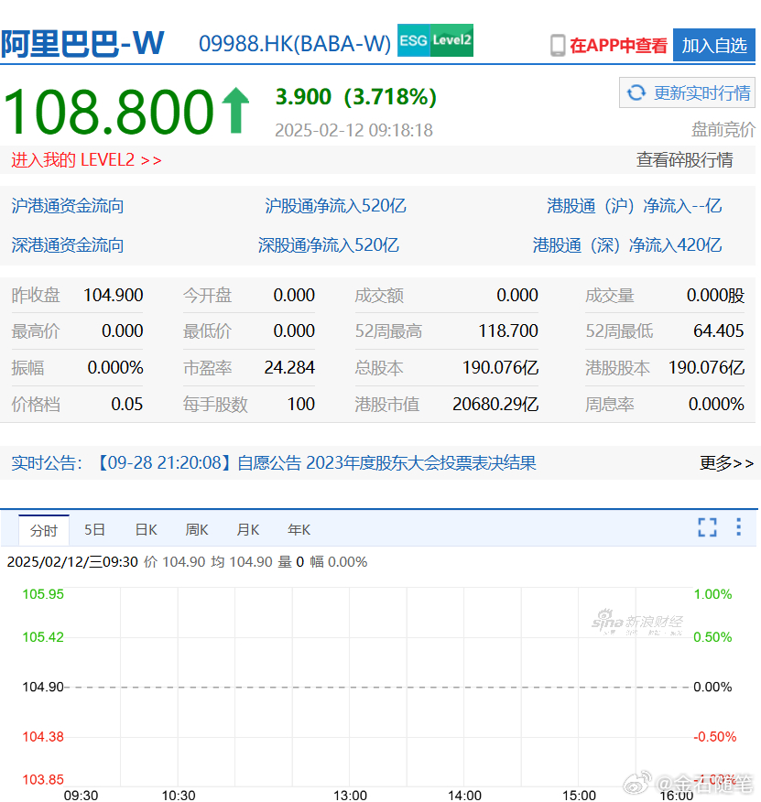Click the price change 3.900 (3.718%)
Viewport: 761px width, 802px height.
coord(355,97)
